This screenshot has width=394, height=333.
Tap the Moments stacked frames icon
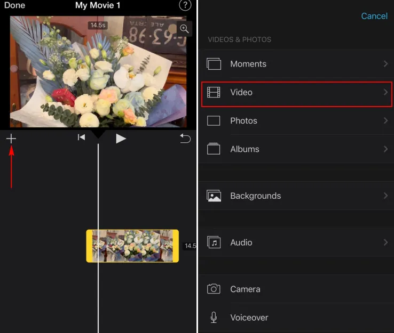(214, 64)
